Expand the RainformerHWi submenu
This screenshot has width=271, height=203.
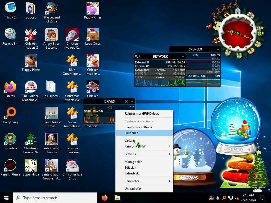(x=144, y=146)
